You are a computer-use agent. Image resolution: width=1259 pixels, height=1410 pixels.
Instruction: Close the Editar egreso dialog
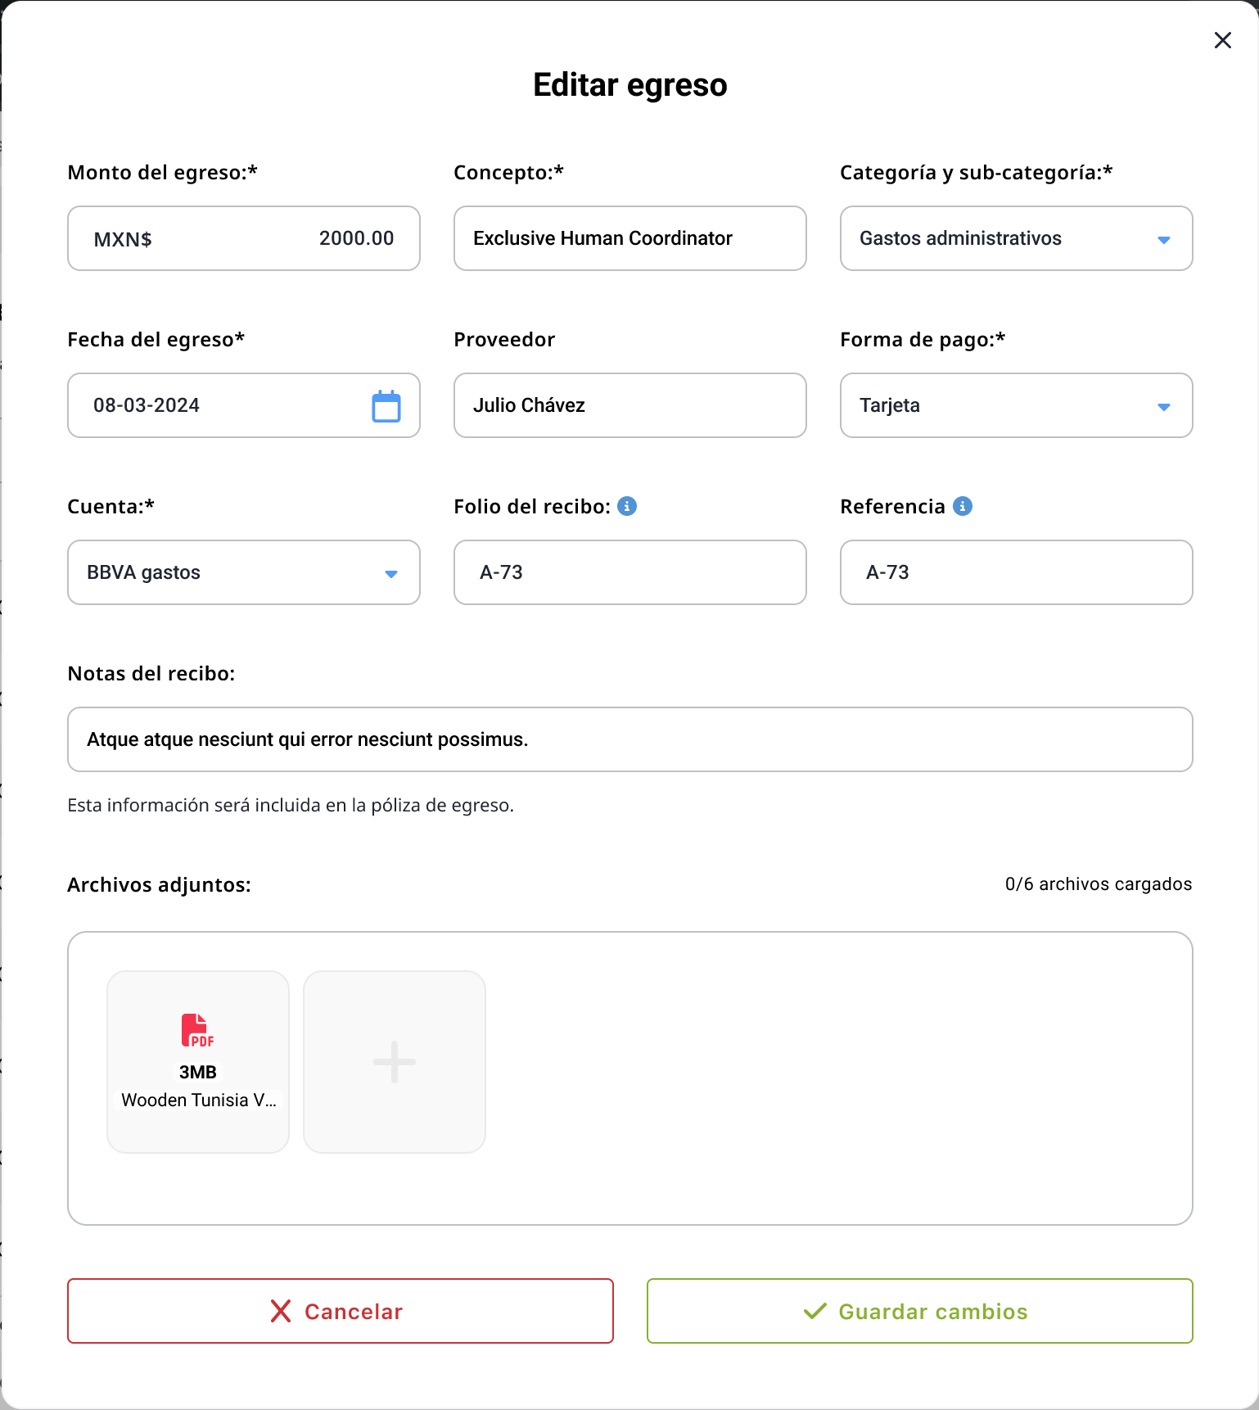coord(1223,40)
